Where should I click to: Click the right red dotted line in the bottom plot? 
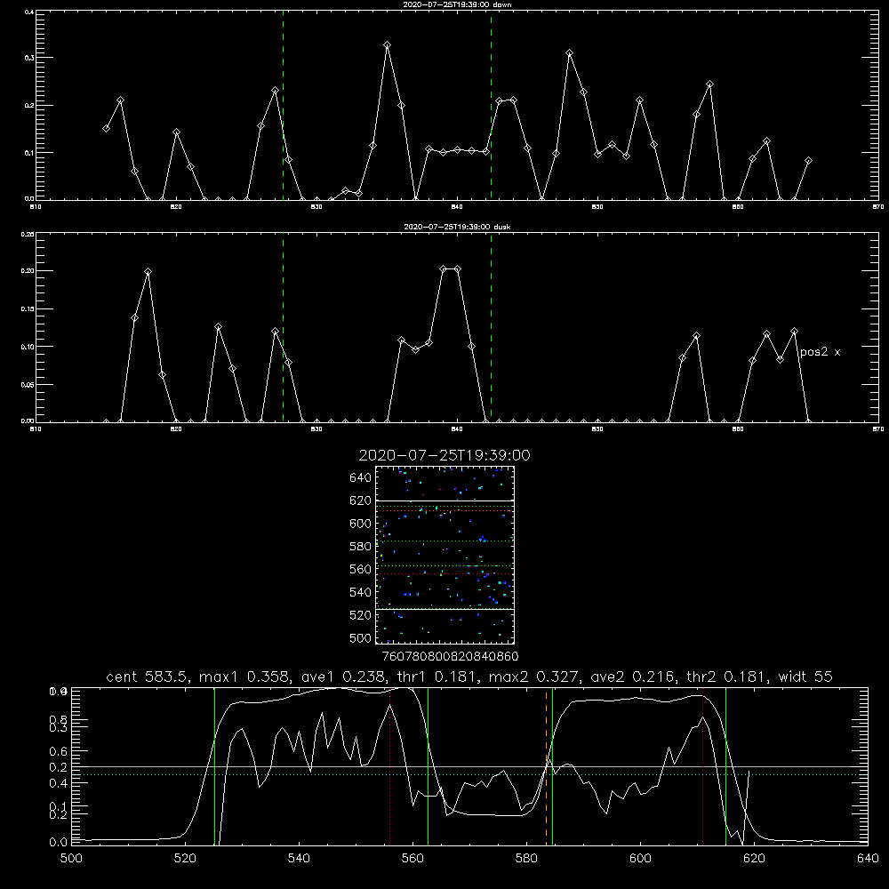tap(703, 766)
